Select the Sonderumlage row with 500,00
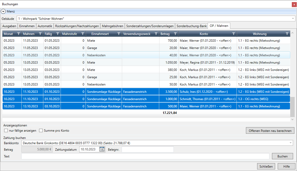 [146, 106]
